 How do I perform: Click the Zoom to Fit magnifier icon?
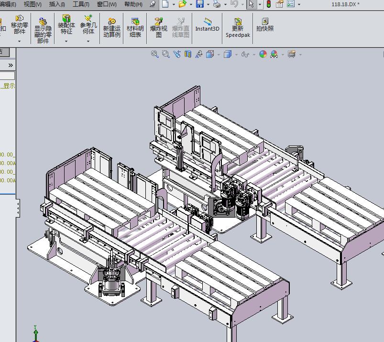tap(154, 54)
